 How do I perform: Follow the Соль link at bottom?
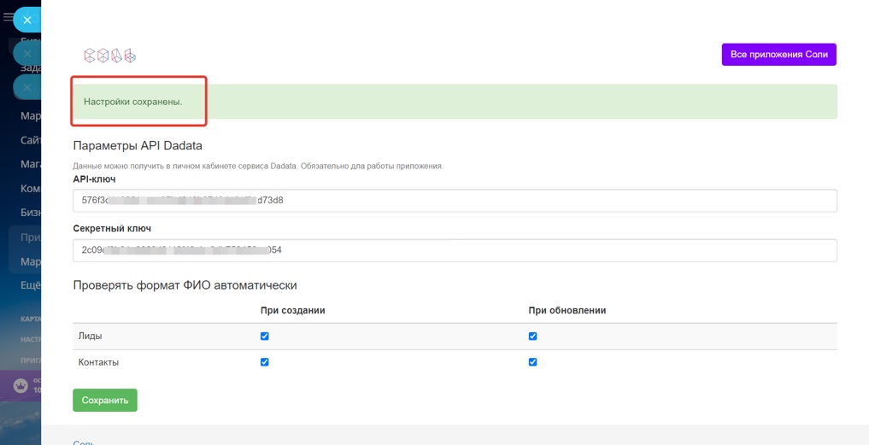coord(83,442)
